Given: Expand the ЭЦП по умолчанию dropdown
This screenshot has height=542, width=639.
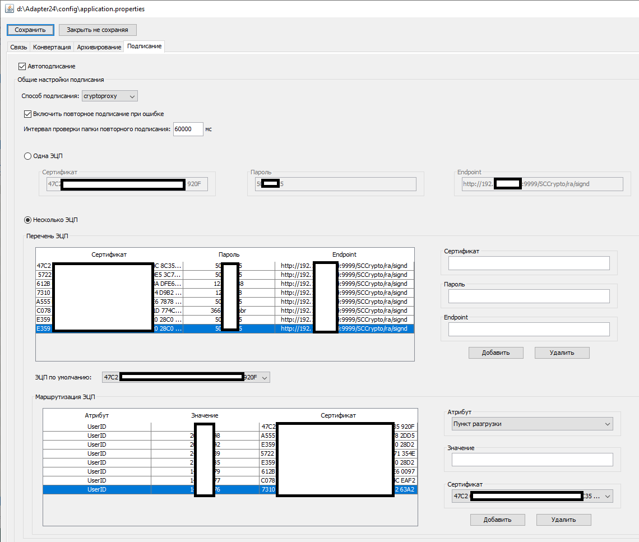Looking at the screenshot, I should [265, 377].
